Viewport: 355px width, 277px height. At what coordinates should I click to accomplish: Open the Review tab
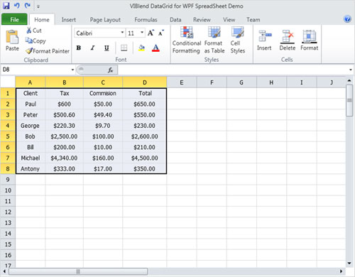click(202, 20)
